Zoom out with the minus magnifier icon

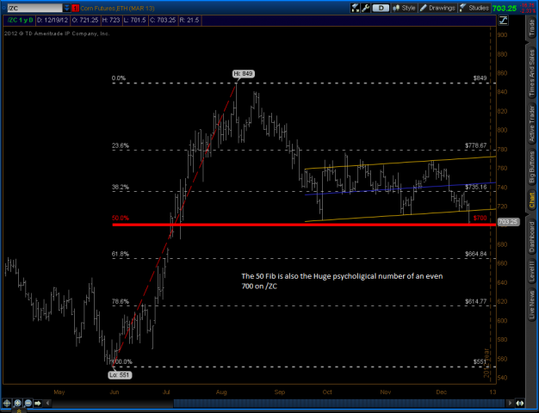[28, 403]
